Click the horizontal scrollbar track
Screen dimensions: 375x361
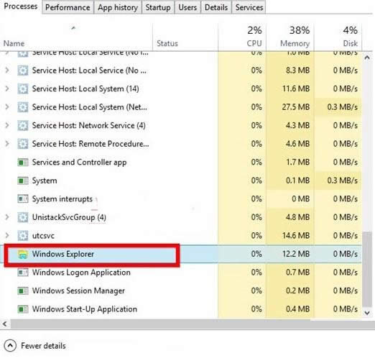[x=192, y=324]
